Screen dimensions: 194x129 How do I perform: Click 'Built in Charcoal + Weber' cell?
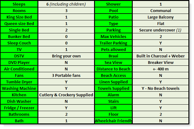coord(161,56)
